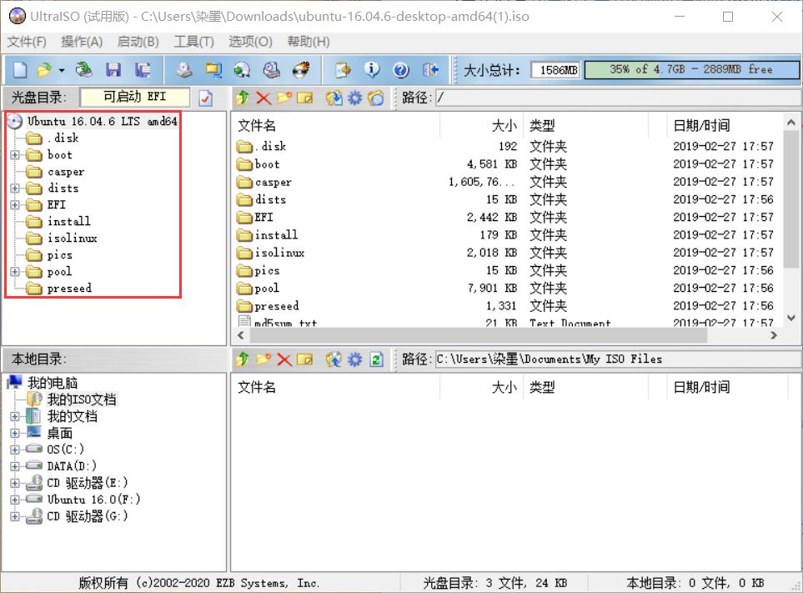Viewport: 803px width, 593px height.
Task: Click the Make CD/DVD image drive icon
Action: pos(184,70)
